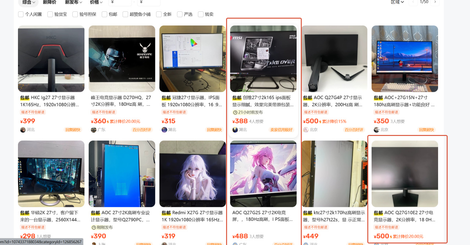Open seller avatar of 创维27寸 listing
Image resolution: width=470 pixels, height=245 pixels.
pos(235,130)
